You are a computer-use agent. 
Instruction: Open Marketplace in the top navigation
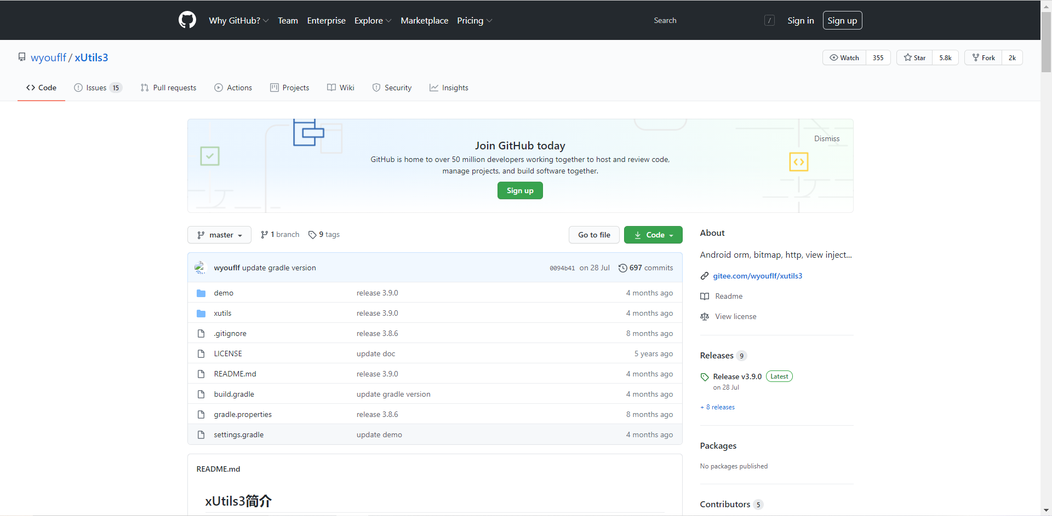[424, 20]
